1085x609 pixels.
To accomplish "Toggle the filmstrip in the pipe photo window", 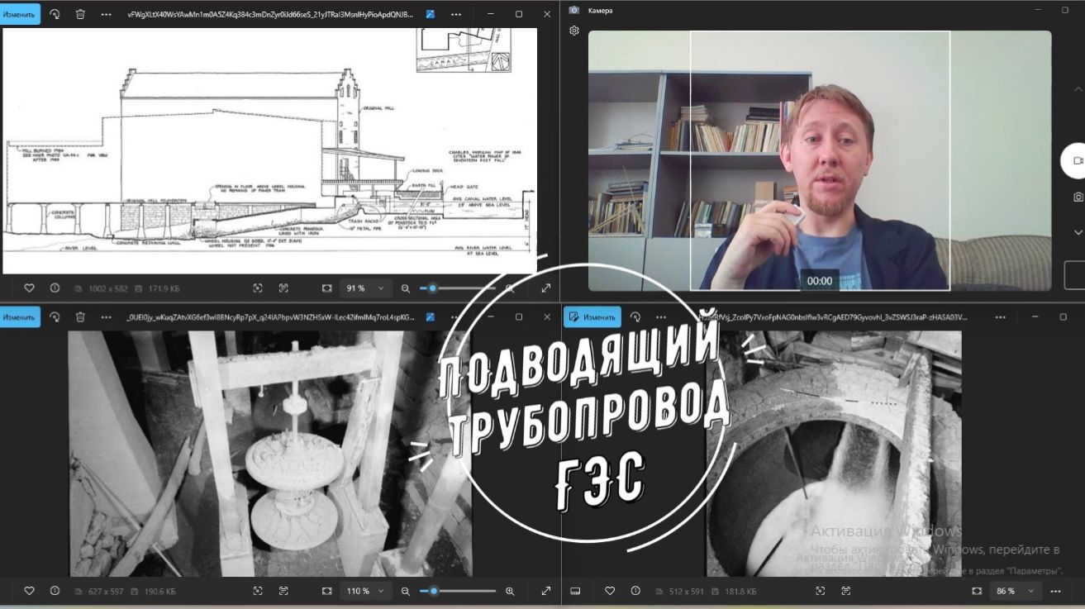I will tap(576, 591).
